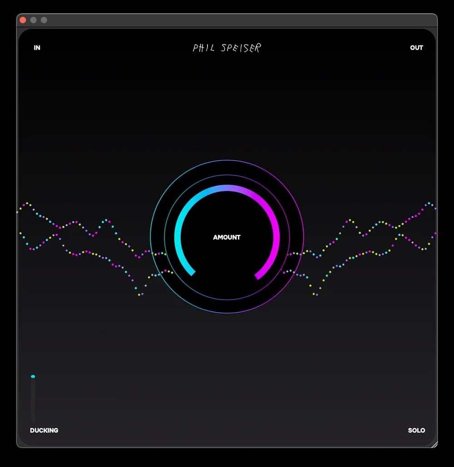Grab the cyan ducking slider handle
This screenshot has height=467, width=454.
pyautogui.click(x=33, y=376)
